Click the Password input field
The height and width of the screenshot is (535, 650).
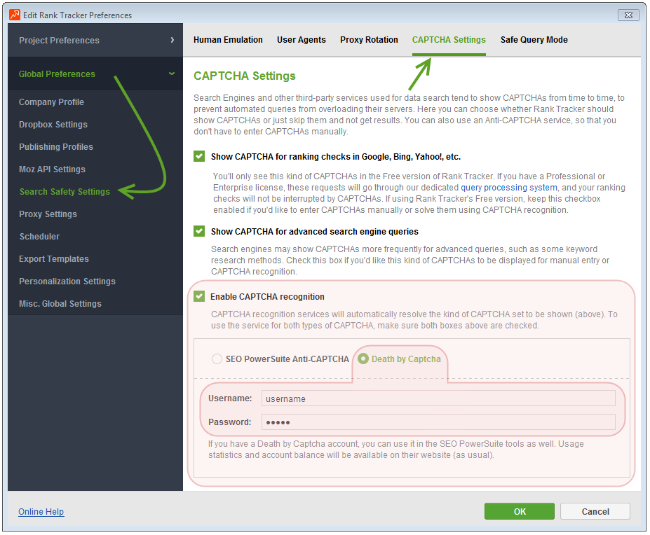click(438, 422)
